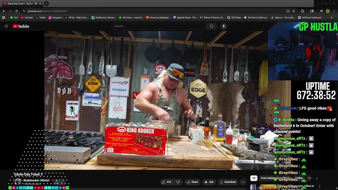Submit the YouTube search magnifier button
The width and height of the screenshot is (338, 190).
(x=212, y=26)
